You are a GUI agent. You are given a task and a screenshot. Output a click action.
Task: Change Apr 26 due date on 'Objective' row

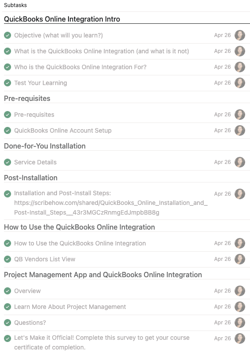[x=223, y=35]
